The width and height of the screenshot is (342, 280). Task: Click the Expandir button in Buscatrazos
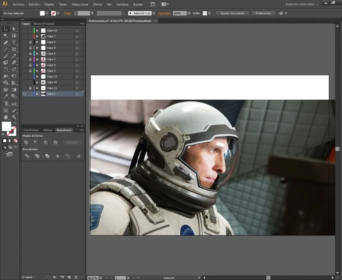point(72,142)
